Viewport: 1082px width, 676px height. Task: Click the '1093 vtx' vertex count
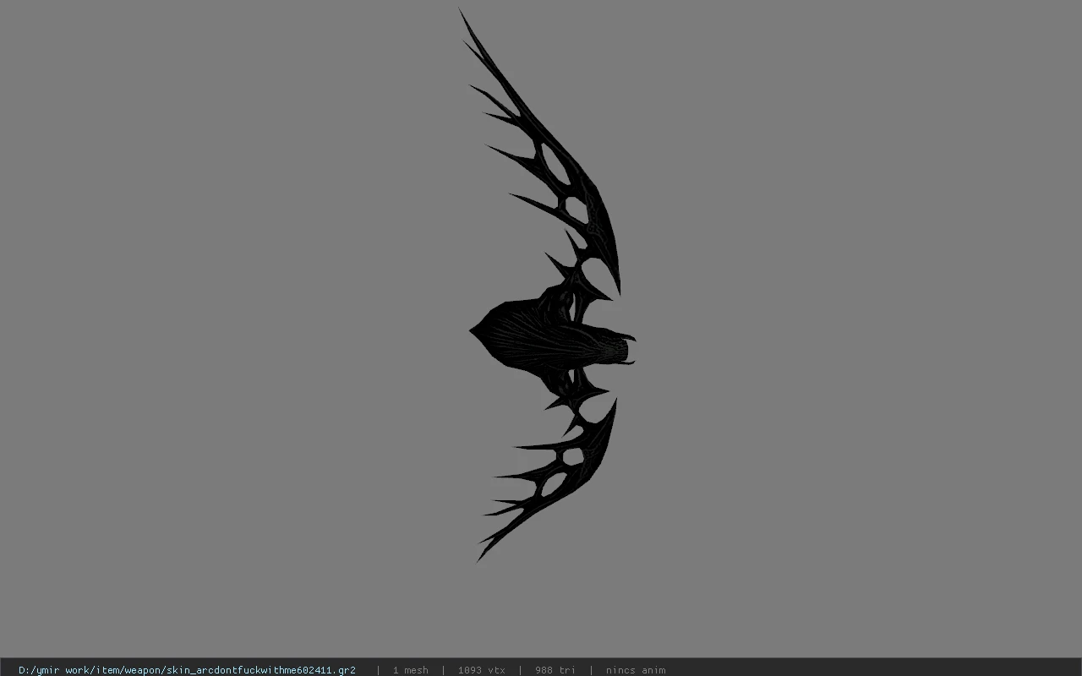click(x=481, y=670)
